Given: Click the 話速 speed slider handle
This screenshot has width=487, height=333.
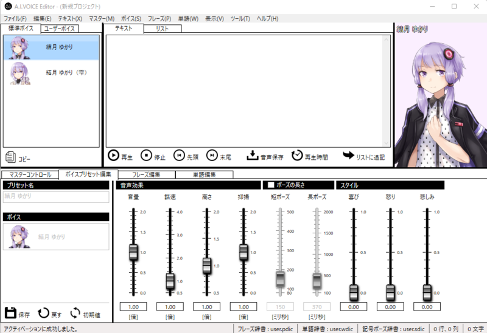Looking at the screenshot, I should pos(170,281).
